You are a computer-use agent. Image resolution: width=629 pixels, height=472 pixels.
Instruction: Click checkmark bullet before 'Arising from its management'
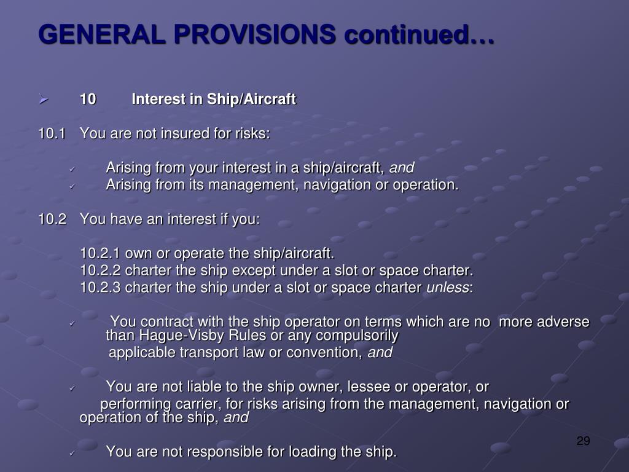(72, 186)
